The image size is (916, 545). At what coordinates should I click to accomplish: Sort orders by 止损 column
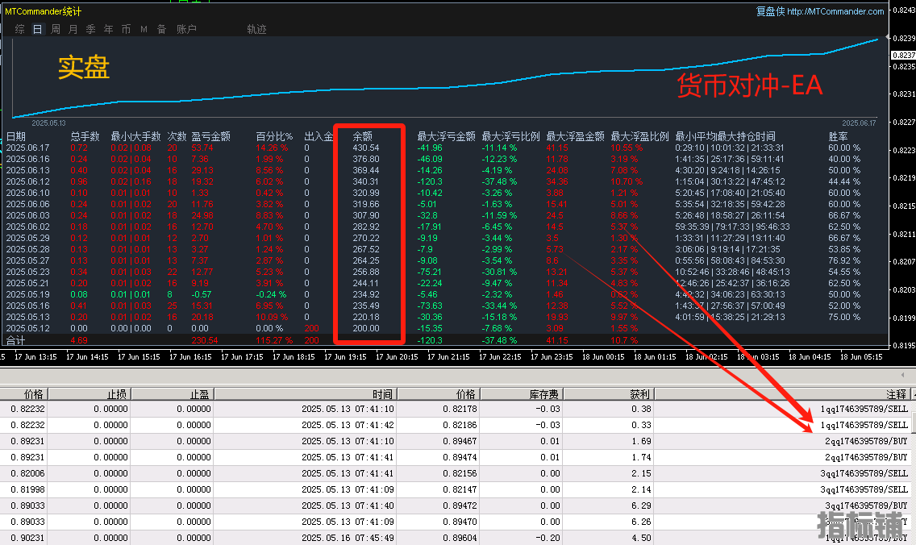(x=90, y=394)
